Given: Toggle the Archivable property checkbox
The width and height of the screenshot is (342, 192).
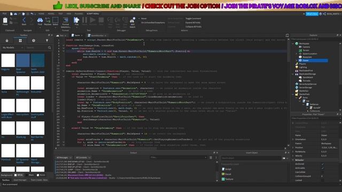Looking at the screenshot, I should point(322,168).
